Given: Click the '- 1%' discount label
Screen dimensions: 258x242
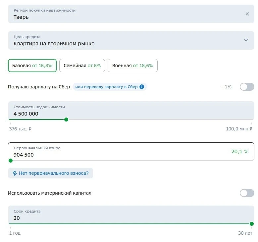Looking at the screenshot, I should (x=226, y=87).
